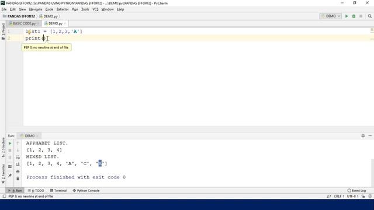Click the editor inspection marker at top right
374x210 pixels.
(x=372, y=30)
